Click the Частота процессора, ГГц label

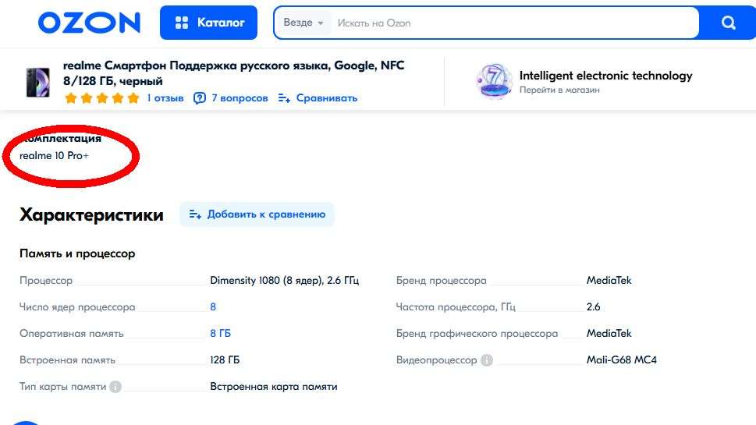click(x=456, y=307)
